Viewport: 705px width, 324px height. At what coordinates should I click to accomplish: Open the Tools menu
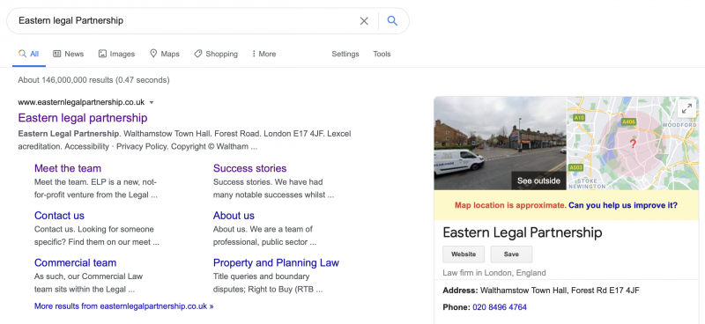click(382, 54)
